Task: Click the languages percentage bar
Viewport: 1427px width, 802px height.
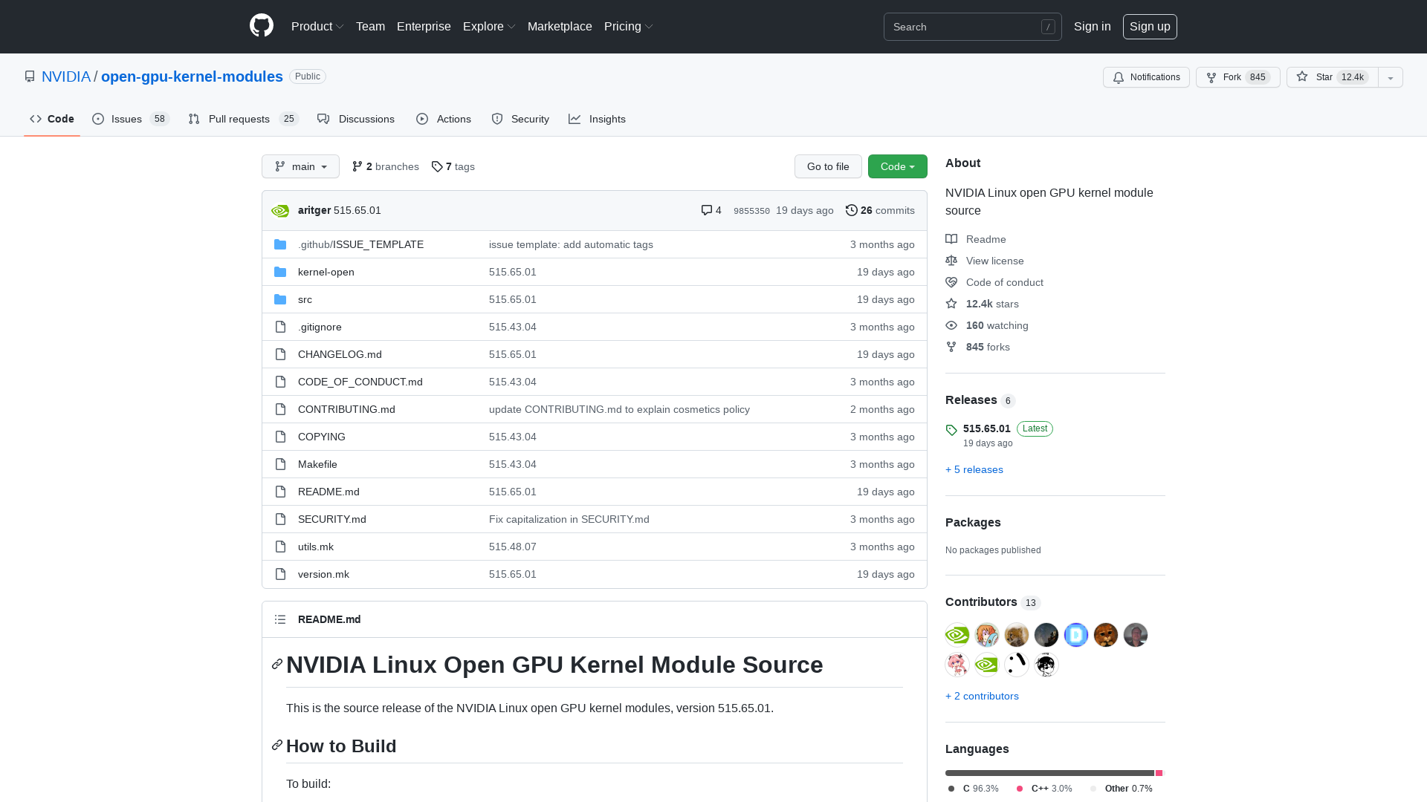Action: point(1054,773)
